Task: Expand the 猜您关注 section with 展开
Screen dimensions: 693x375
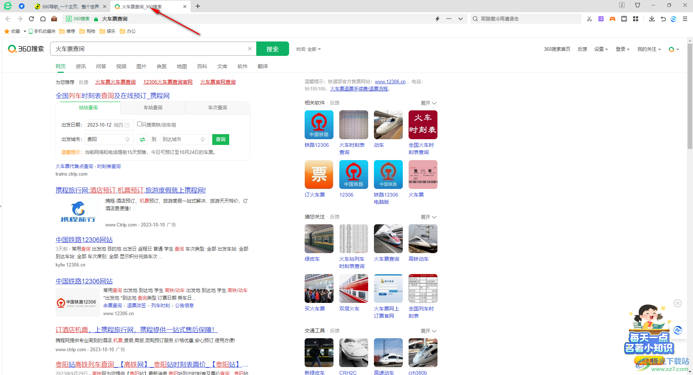Action: pyautogui.click(x=428, y=217)
